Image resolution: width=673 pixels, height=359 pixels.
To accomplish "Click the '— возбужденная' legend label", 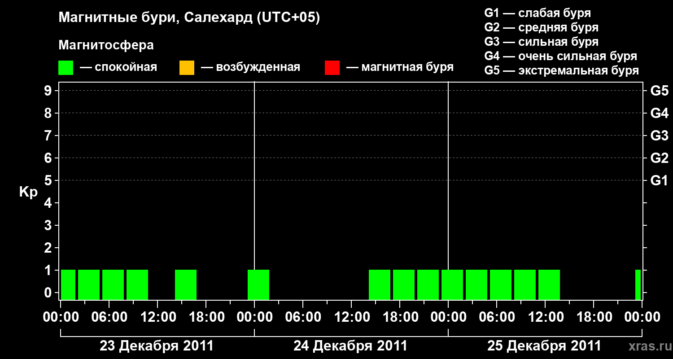I will 251,67.
